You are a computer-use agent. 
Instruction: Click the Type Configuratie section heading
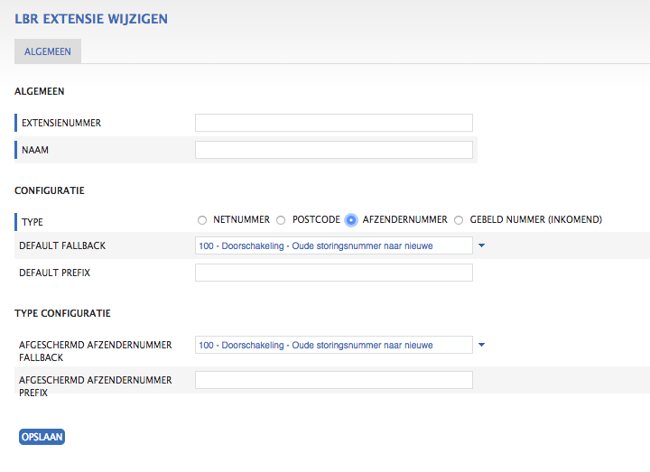(62, 313)
